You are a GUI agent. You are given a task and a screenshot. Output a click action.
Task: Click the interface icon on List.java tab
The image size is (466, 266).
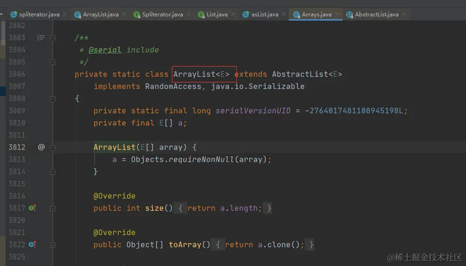(201, 14)
